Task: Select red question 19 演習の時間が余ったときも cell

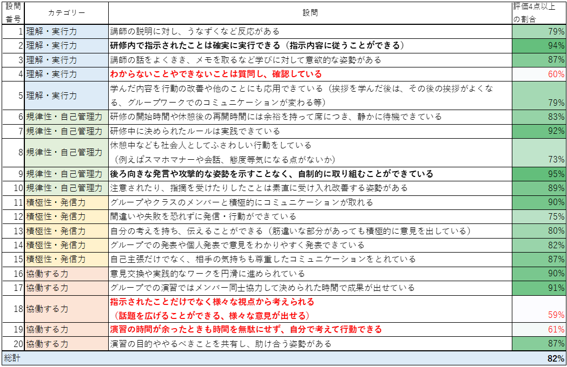Action: [310, 329]
